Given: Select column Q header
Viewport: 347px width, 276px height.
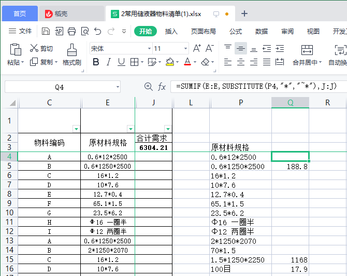Looking at the screenshot, I should [290, 103].
